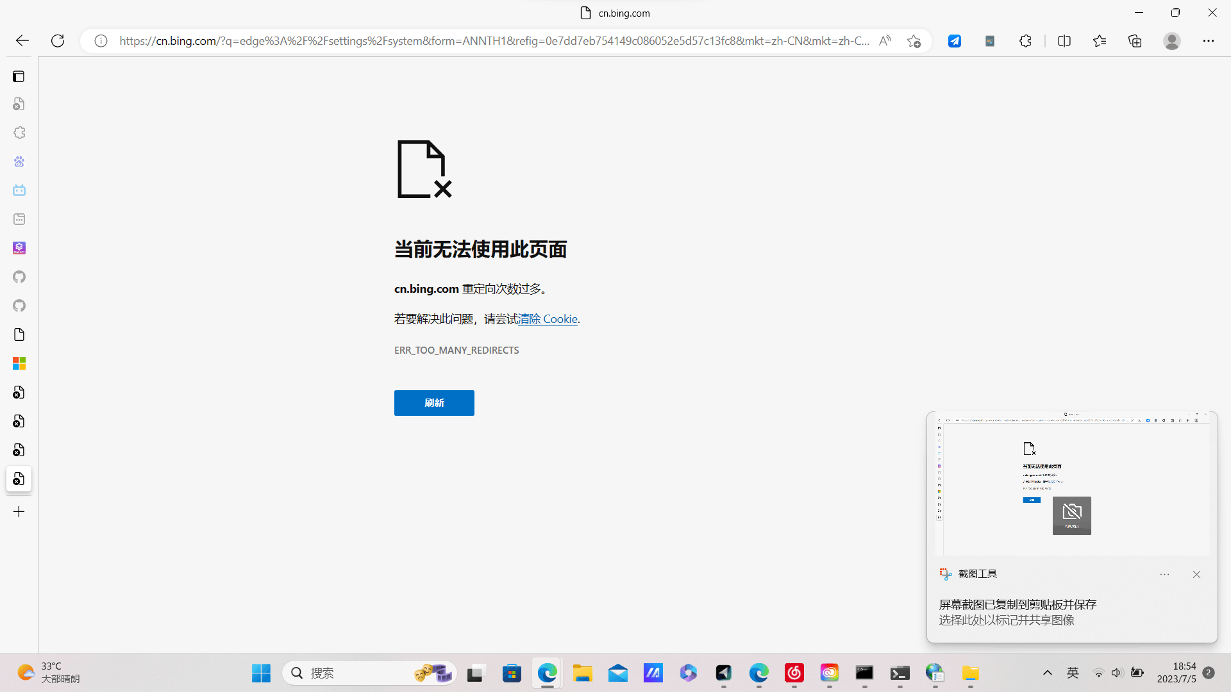Open the Extensions puzzle icon

coord(1025,41)
